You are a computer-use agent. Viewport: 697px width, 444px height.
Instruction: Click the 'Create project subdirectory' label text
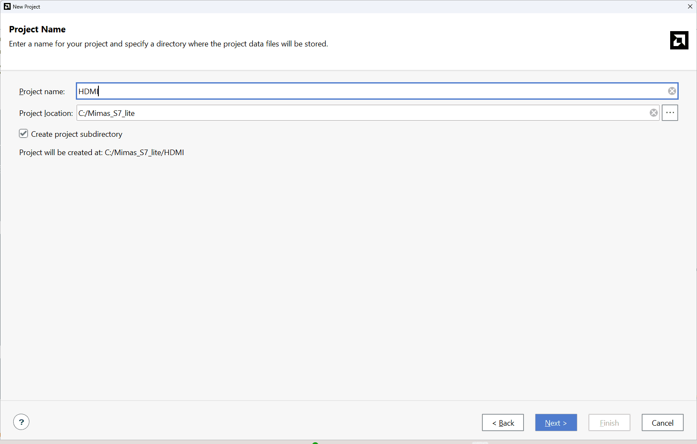click(77, 134)
